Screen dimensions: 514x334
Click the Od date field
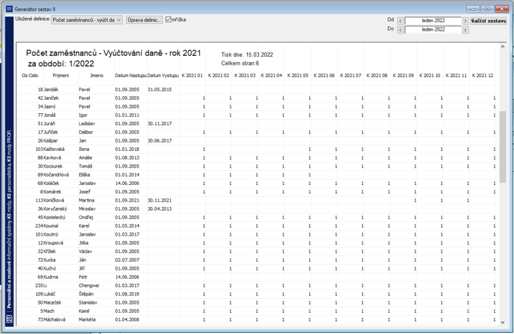[433, 21]
